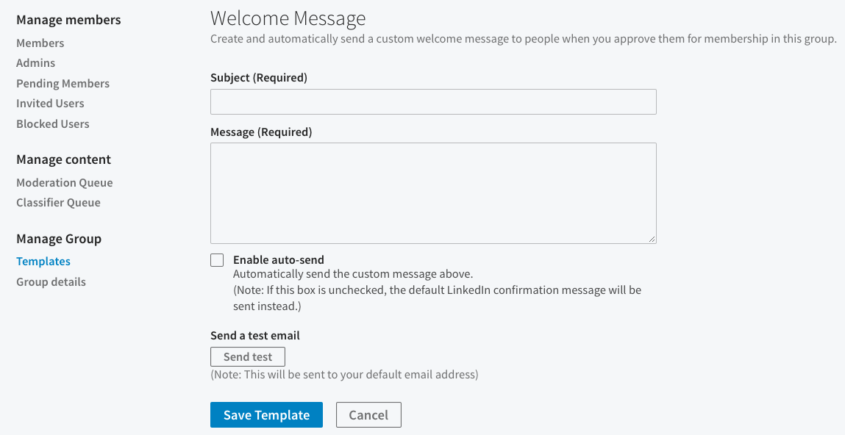Open the Classifier Queue

click(58, 202)
